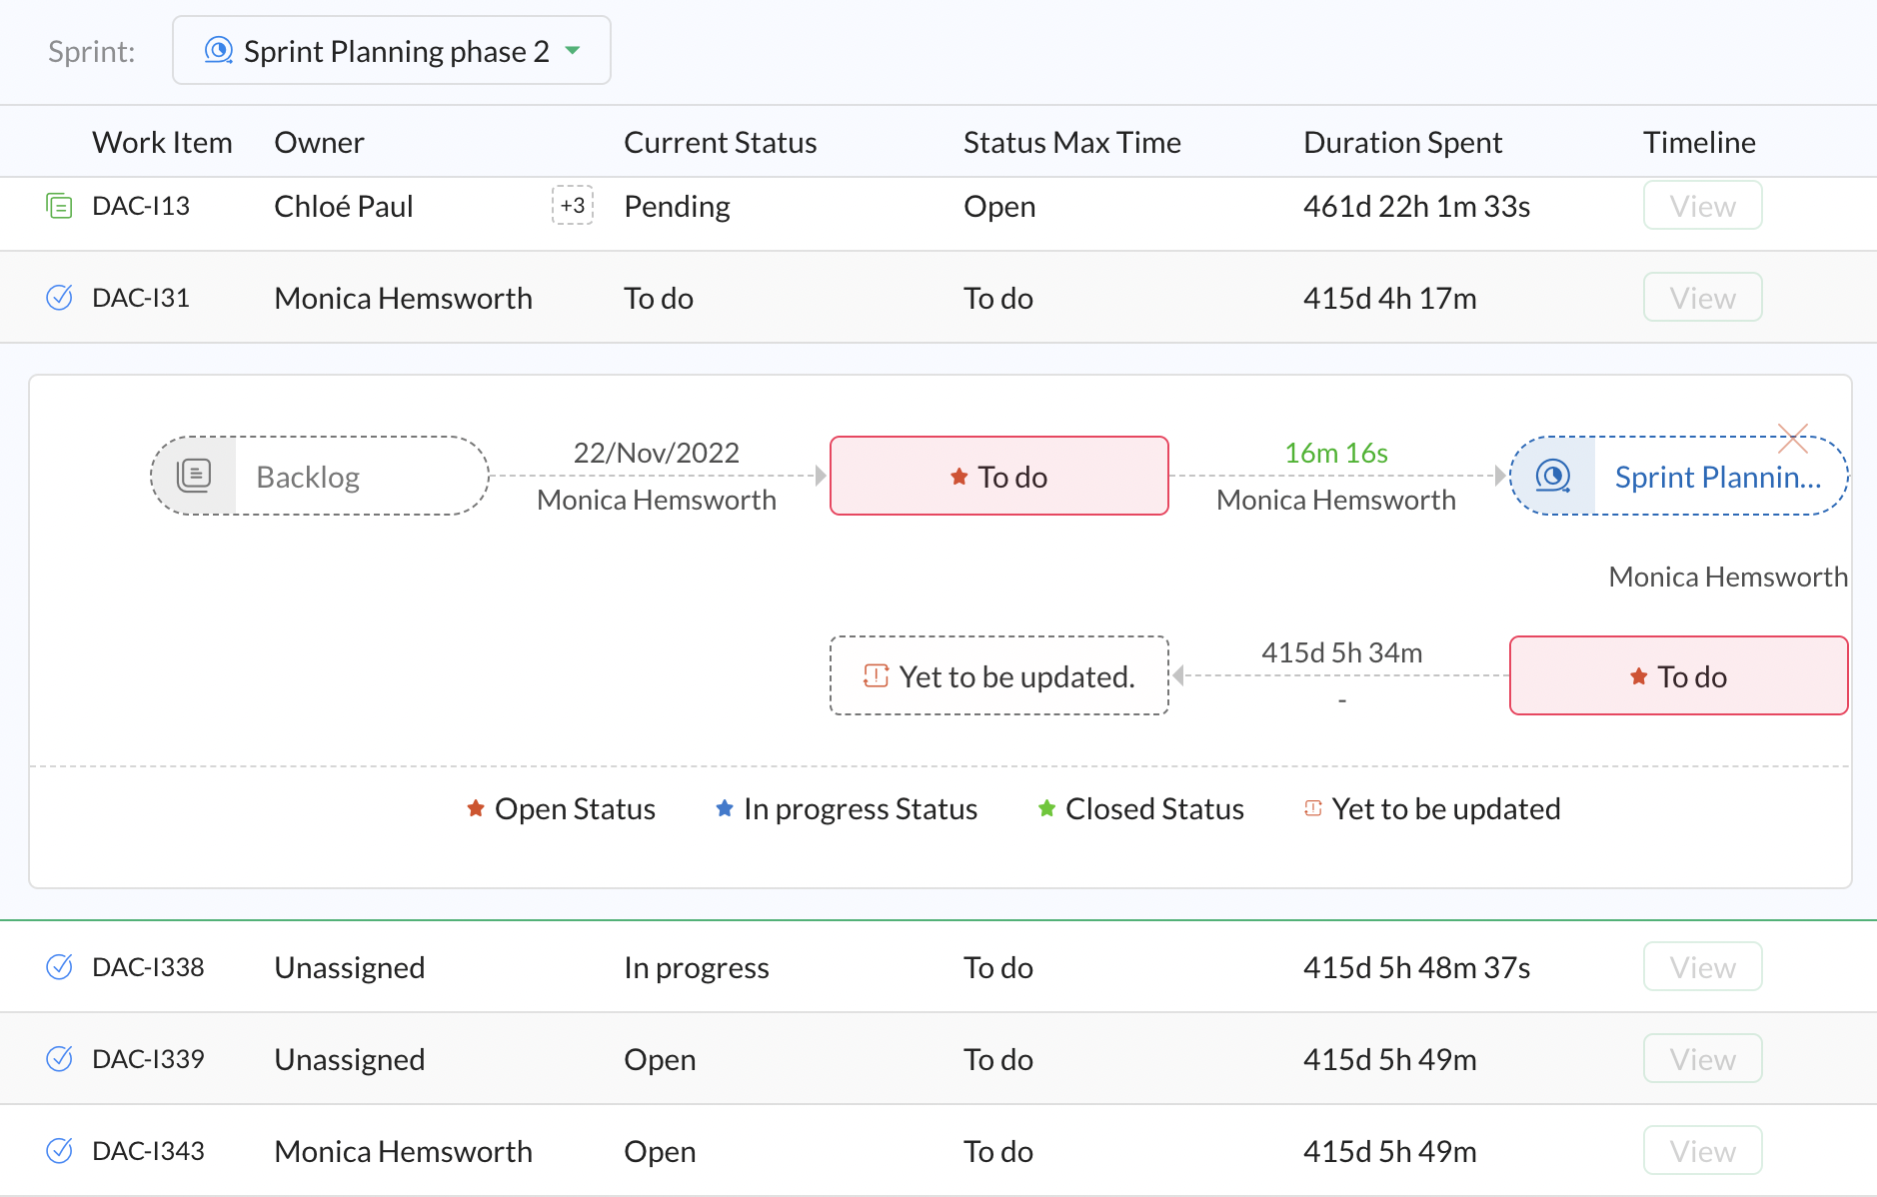1877x1197 pixels.
Task: Open the Sprint Planning phase 2 dropdown
Action: [391, 51]
